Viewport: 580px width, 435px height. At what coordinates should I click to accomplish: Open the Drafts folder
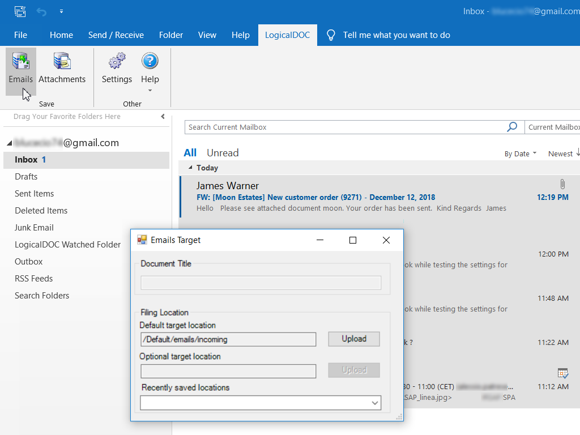tap(26, 177)
